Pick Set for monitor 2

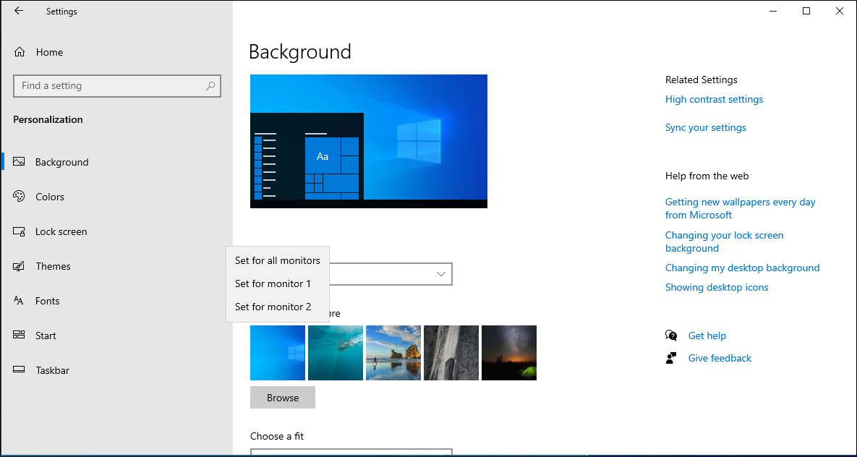click(x=273, y=307)
